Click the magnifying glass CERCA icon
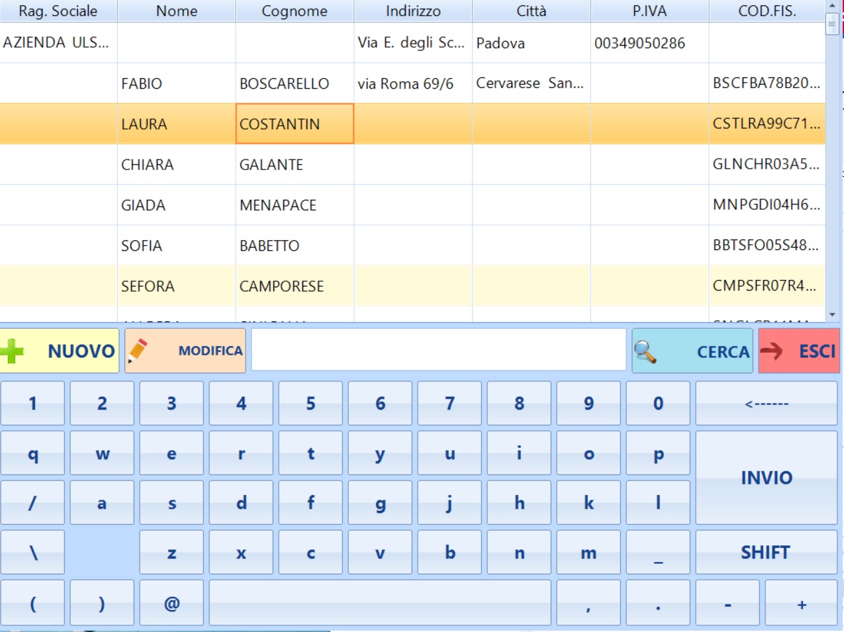Viewport: 844px width, 632px height. coord(645,351)
